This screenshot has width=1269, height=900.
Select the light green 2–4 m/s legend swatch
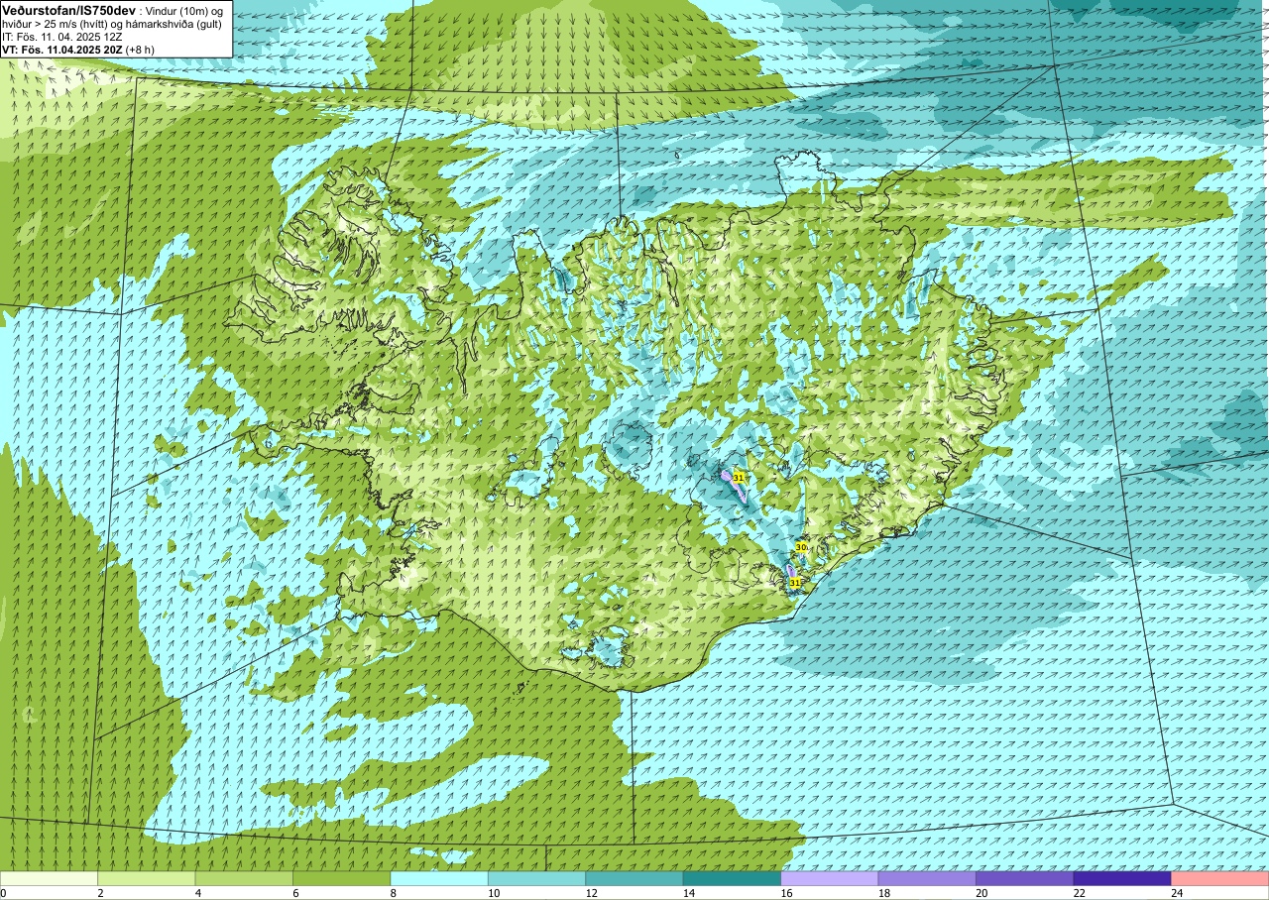pyautogui.click(x=147, y=879)
